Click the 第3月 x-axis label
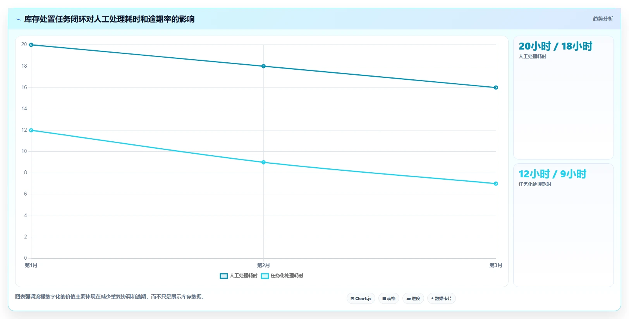629x319 pixels. coord(496,265)
